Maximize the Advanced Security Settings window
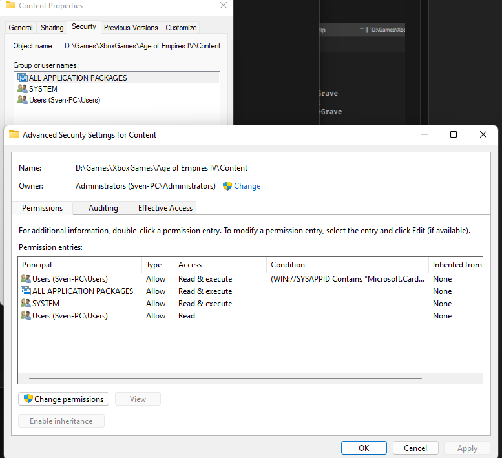The image size is (502, 458). pyautogui.click(x=454, y=134)
